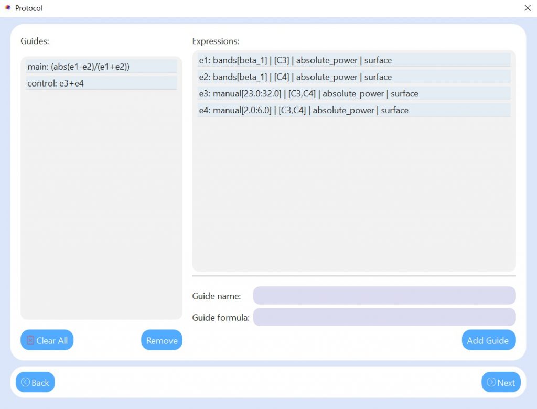Click the Guide name: label text
Image resolution: width=537 pixels, height=409 pixels.
coord(217,296)
